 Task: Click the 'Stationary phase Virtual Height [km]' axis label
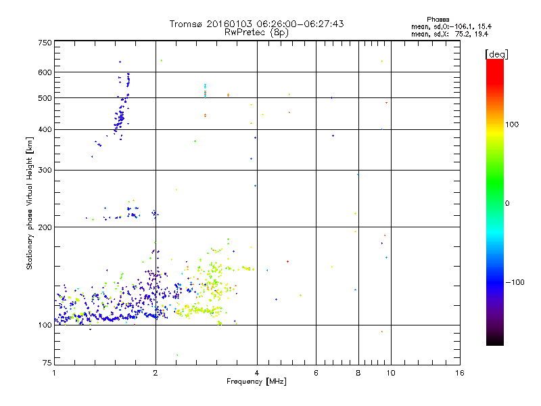coord(30,204)
